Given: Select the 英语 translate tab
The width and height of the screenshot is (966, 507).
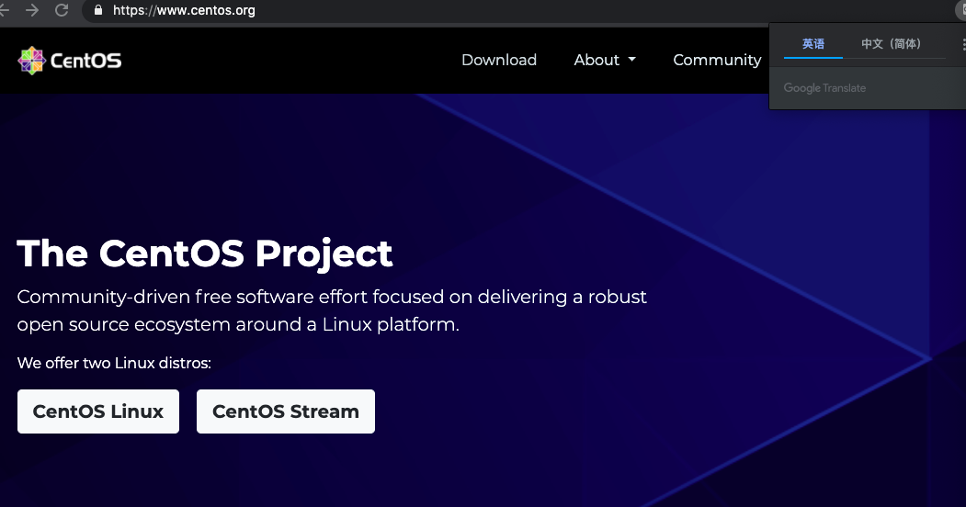Looking at the screenshot, I should pos(813,44).
